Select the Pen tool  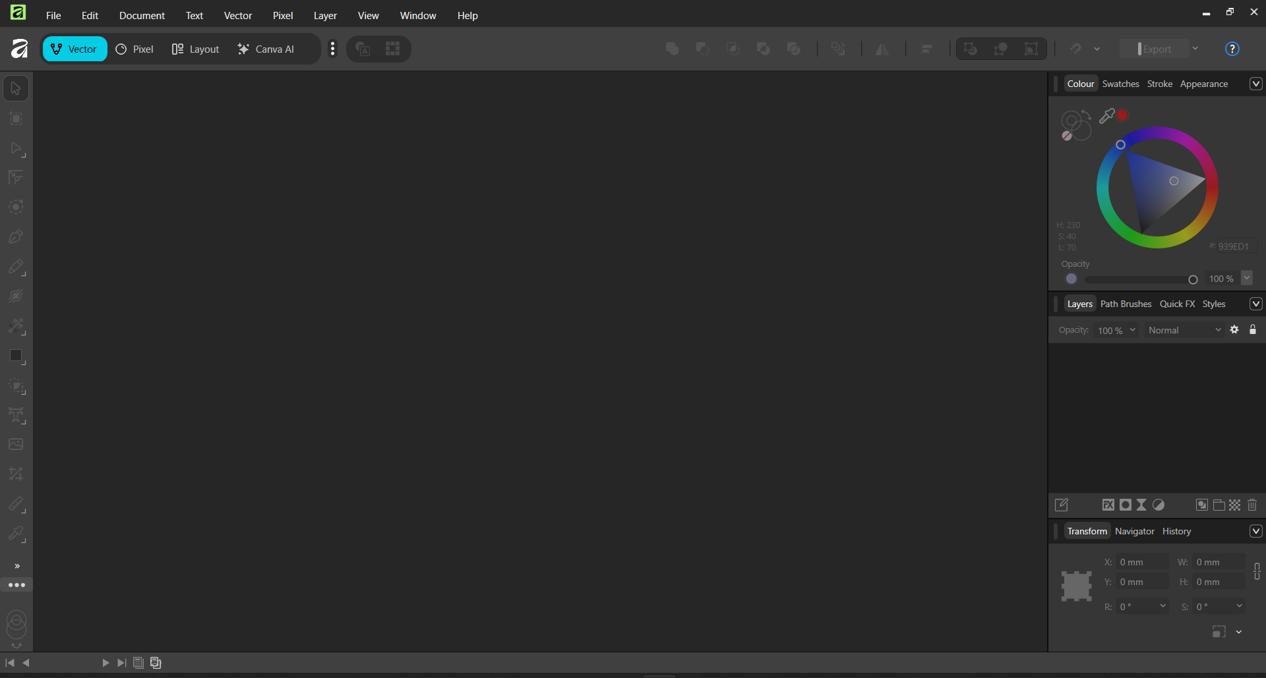tap(16, 237)
